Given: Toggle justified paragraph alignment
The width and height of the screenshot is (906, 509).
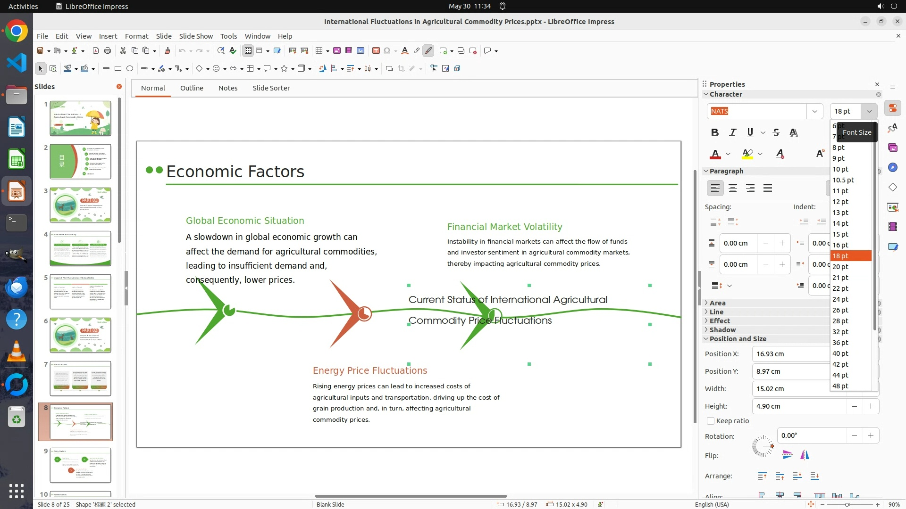Looking at the screenshot, I should point(768,188).
